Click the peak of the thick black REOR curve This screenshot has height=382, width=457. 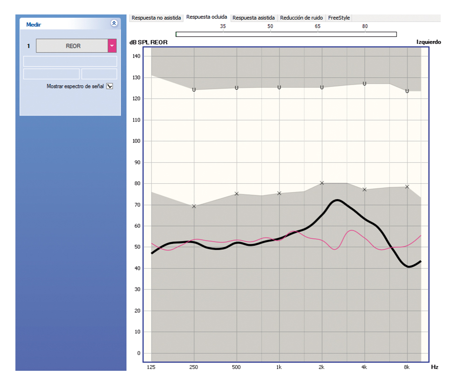[337, 200]
